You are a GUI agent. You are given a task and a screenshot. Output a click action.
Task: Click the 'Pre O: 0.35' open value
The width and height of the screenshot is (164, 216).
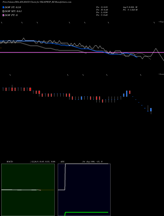click(x=102, y=7)
